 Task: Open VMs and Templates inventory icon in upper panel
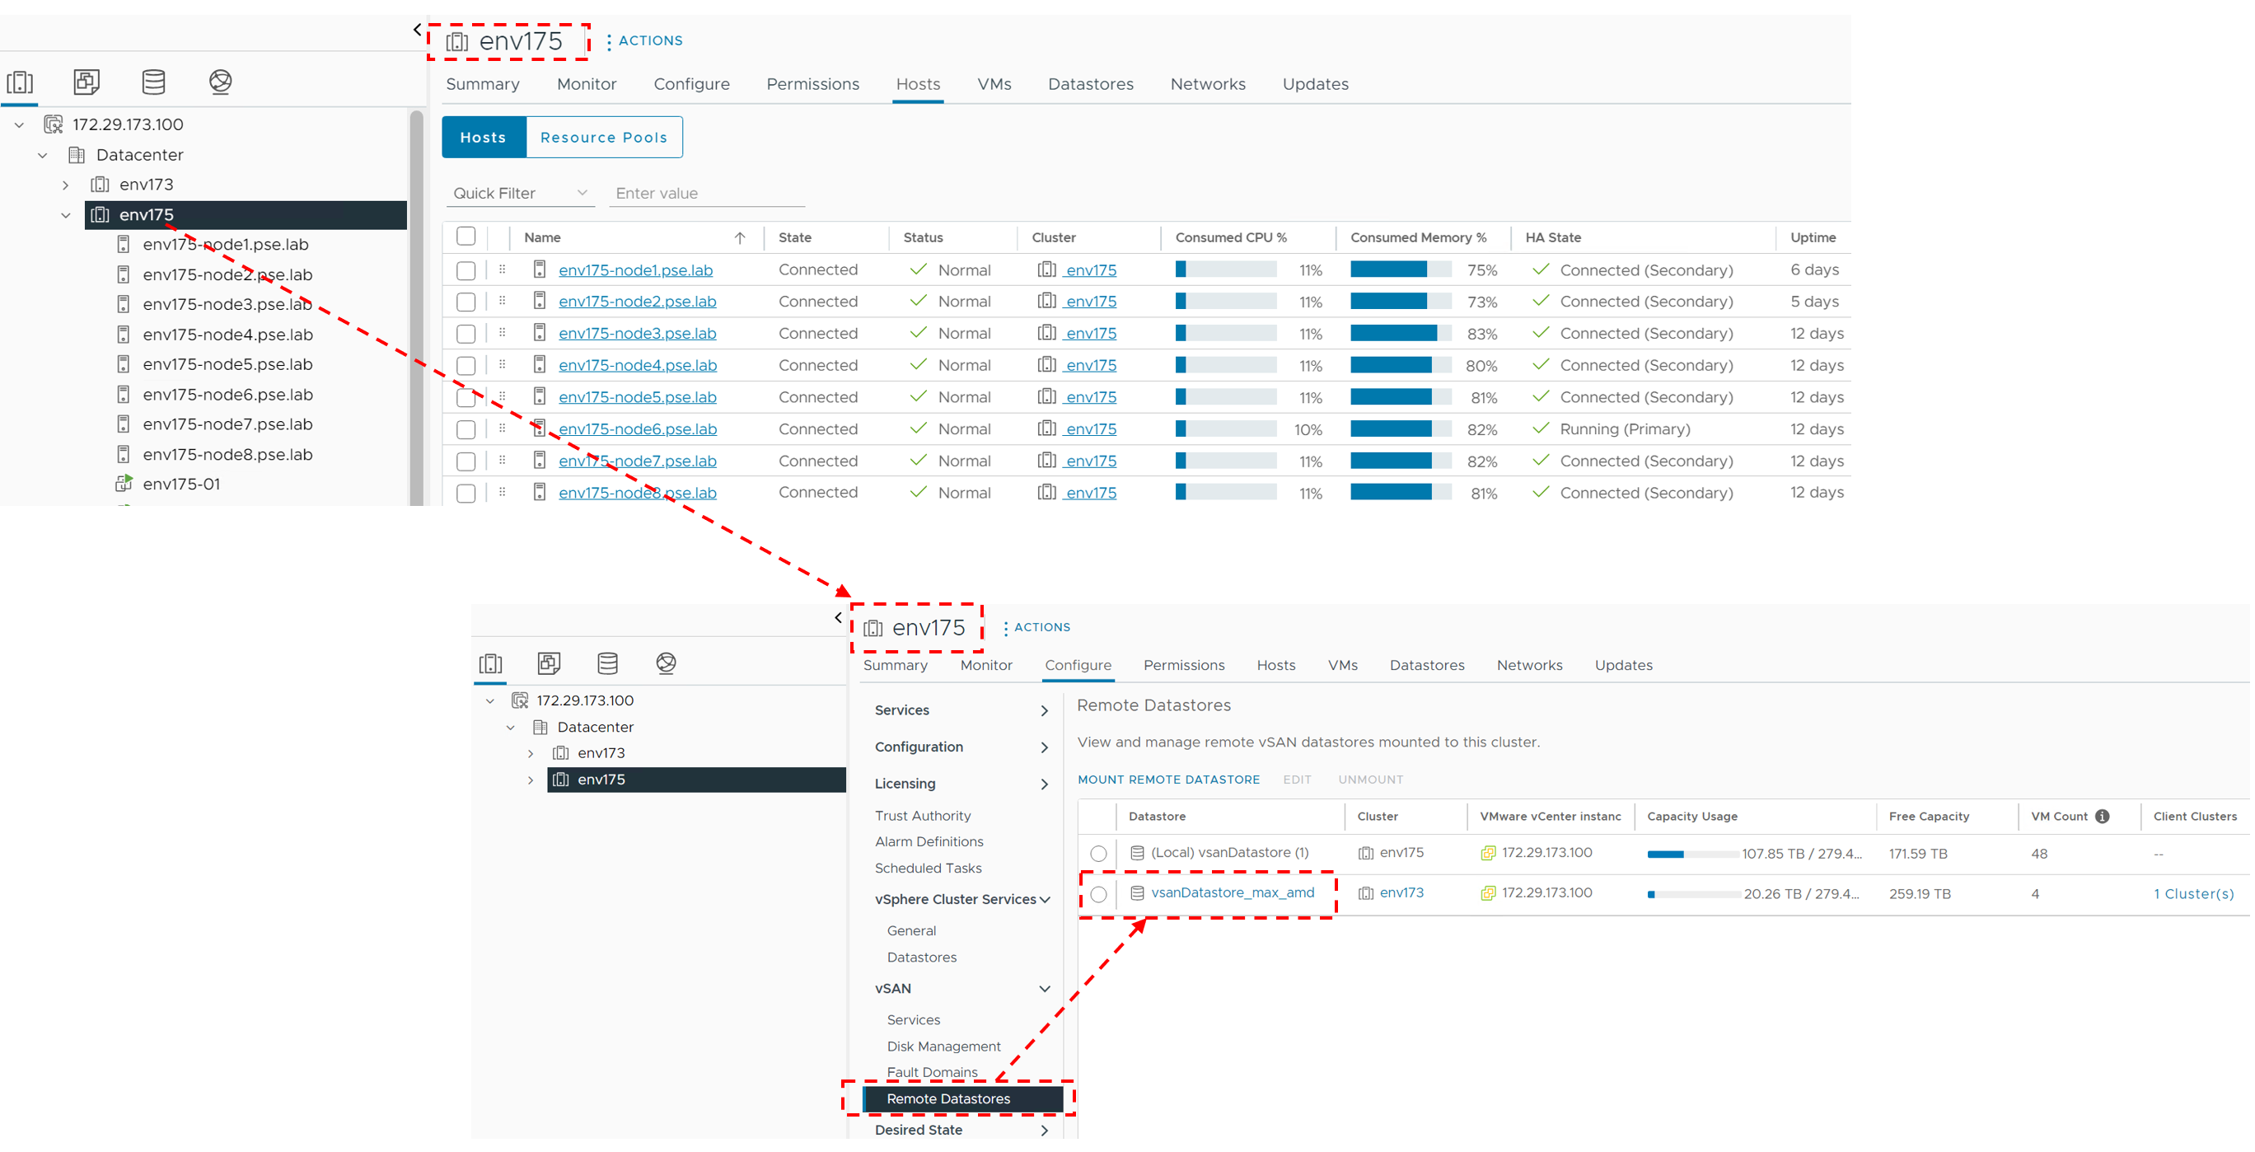[x=87, y=82]
